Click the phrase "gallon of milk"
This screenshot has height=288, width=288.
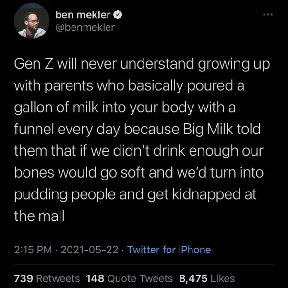(57, 108)
